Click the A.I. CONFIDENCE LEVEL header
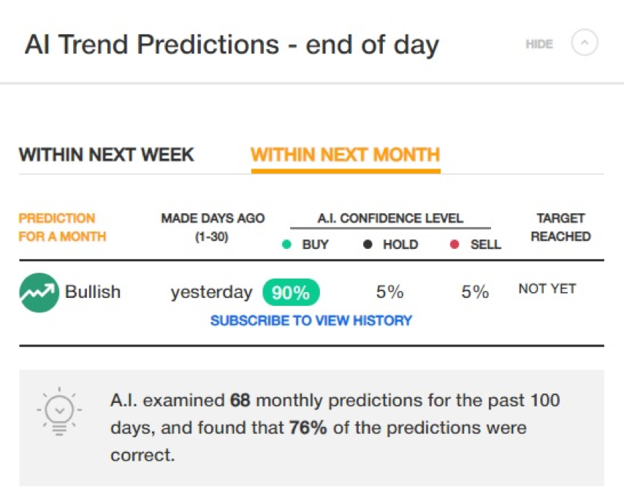The image size is (624, 503). [x=390, y=218]
